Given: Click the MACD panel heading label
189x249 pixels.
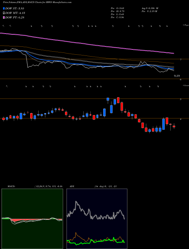Looking at the screenshot, I should tap(11, 186).
